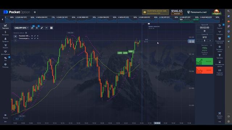The width and height of the screenshot is (232, 130).
Task: Increase trade amount with plus stepper
Action: tap(210, 40)
